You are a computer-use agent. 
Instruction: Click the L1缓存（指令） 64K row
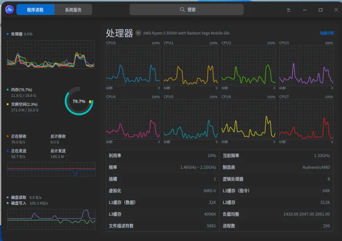point(276,191)
